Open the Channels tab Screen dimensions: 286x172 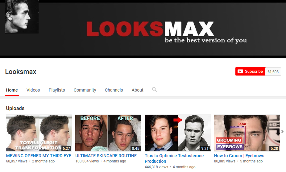[114, 90]
